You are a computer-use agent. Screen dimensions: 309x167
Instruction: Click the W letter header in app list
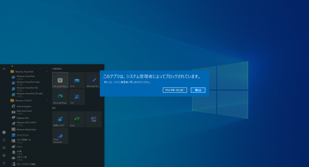[12, 66]
